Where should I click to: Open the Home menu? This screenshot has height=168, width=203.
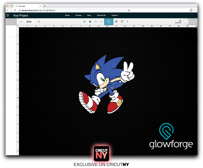point(67,15)
